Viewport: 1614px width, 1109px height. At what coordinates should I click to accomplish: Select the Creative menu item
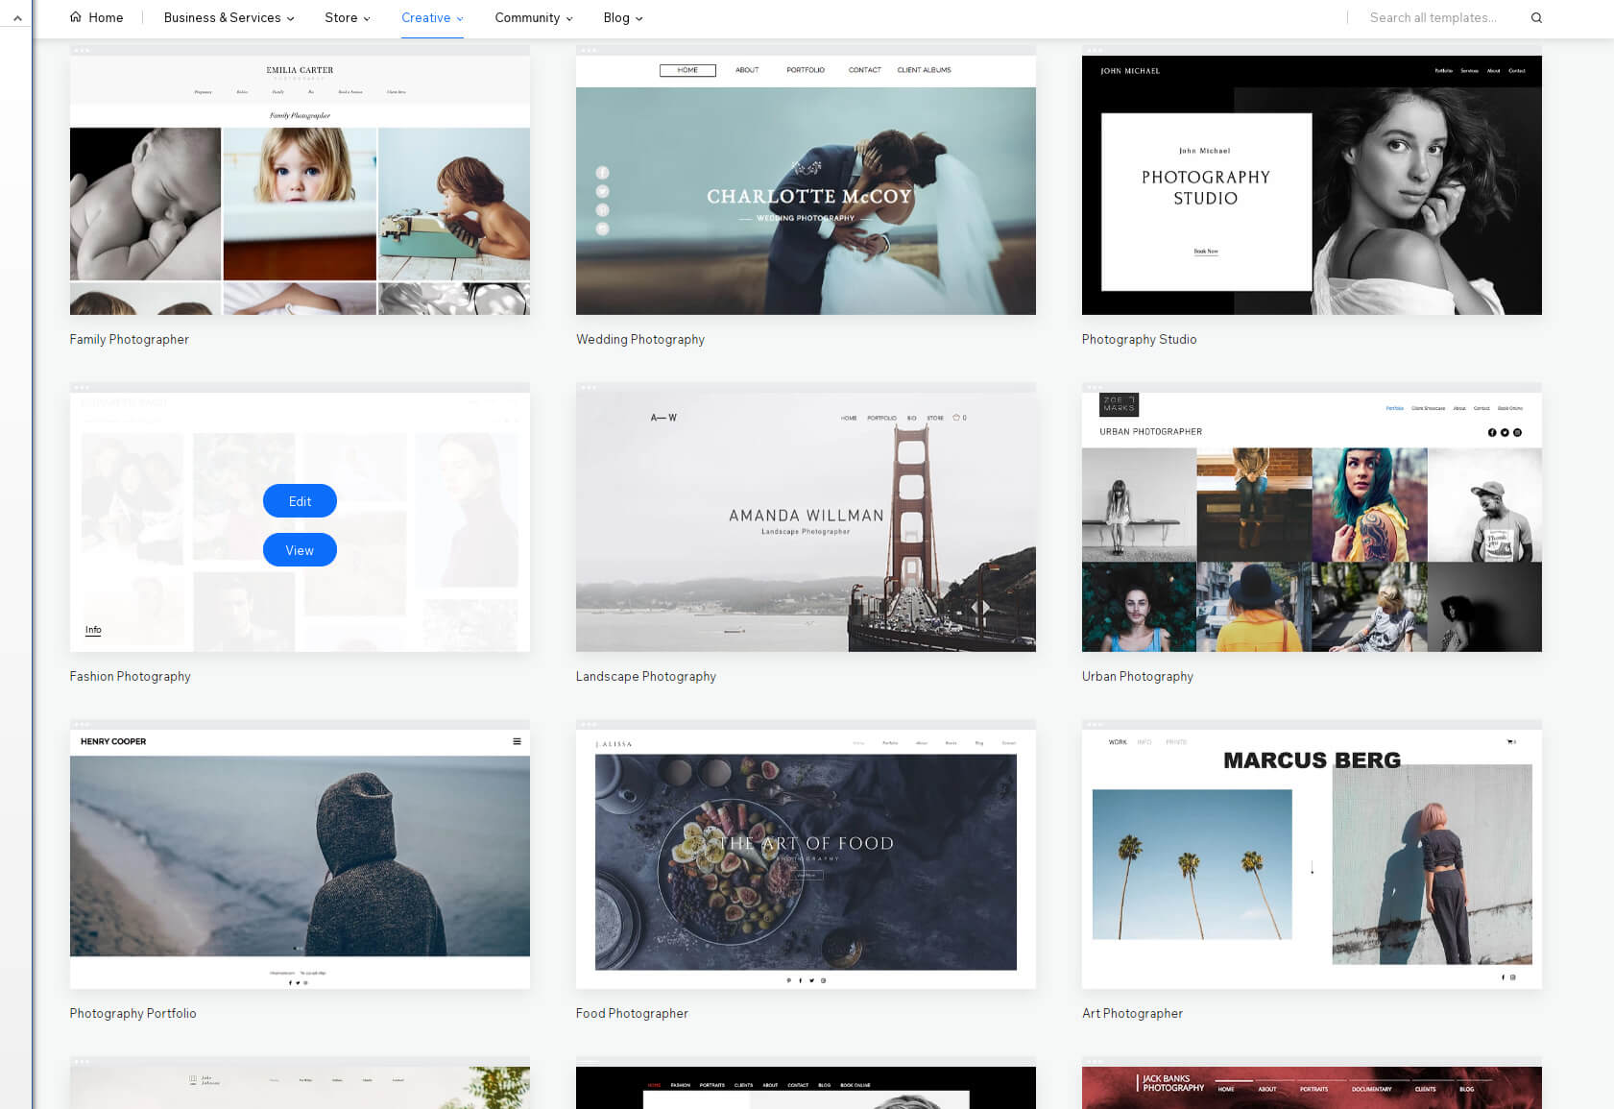coord(426,17)
